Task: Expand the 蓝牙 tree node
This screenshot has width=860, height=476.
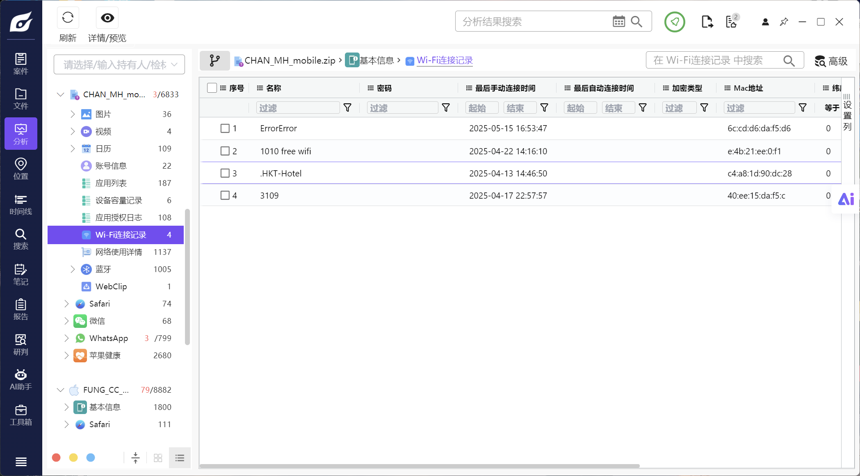Action: tap(73, 269)
